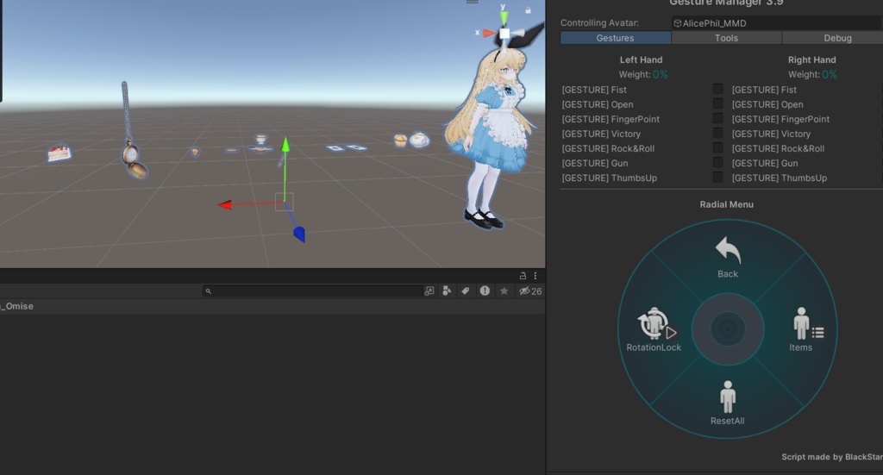Screen dimensions: 883x475
Task: Select the strawberry cake object in the scene
Action: [x=59, y=153]
